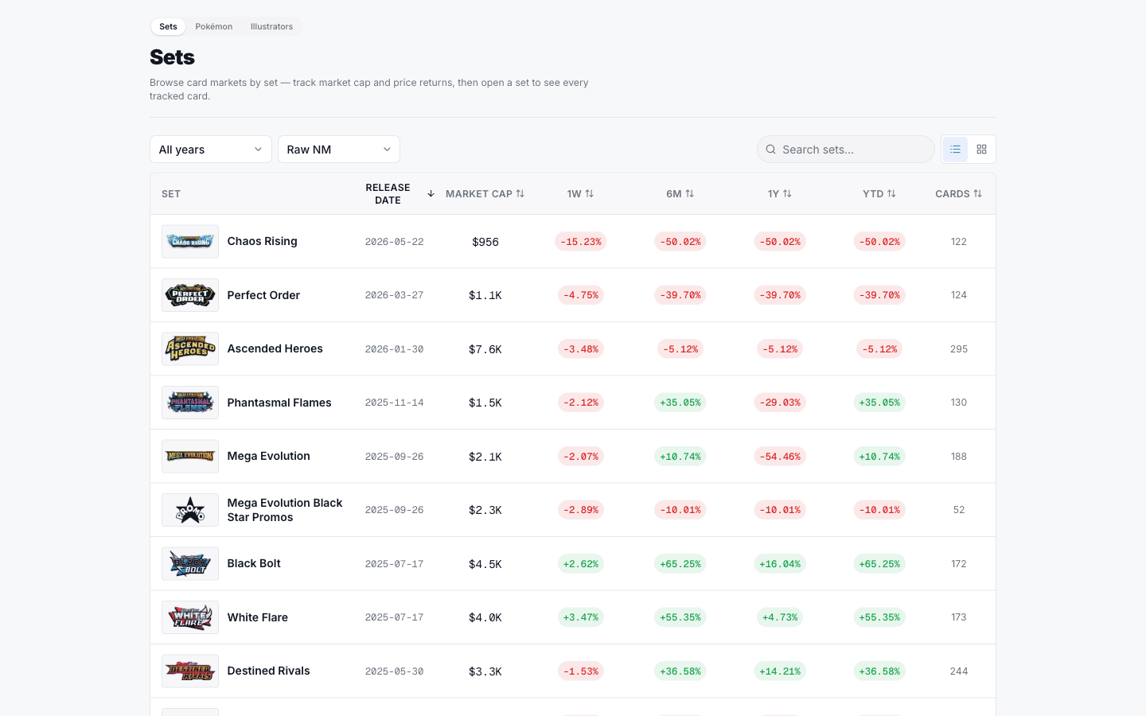Click Perfect Order release date 2026-03-27
Screen dimensions: 1146x716
point(394,295)
